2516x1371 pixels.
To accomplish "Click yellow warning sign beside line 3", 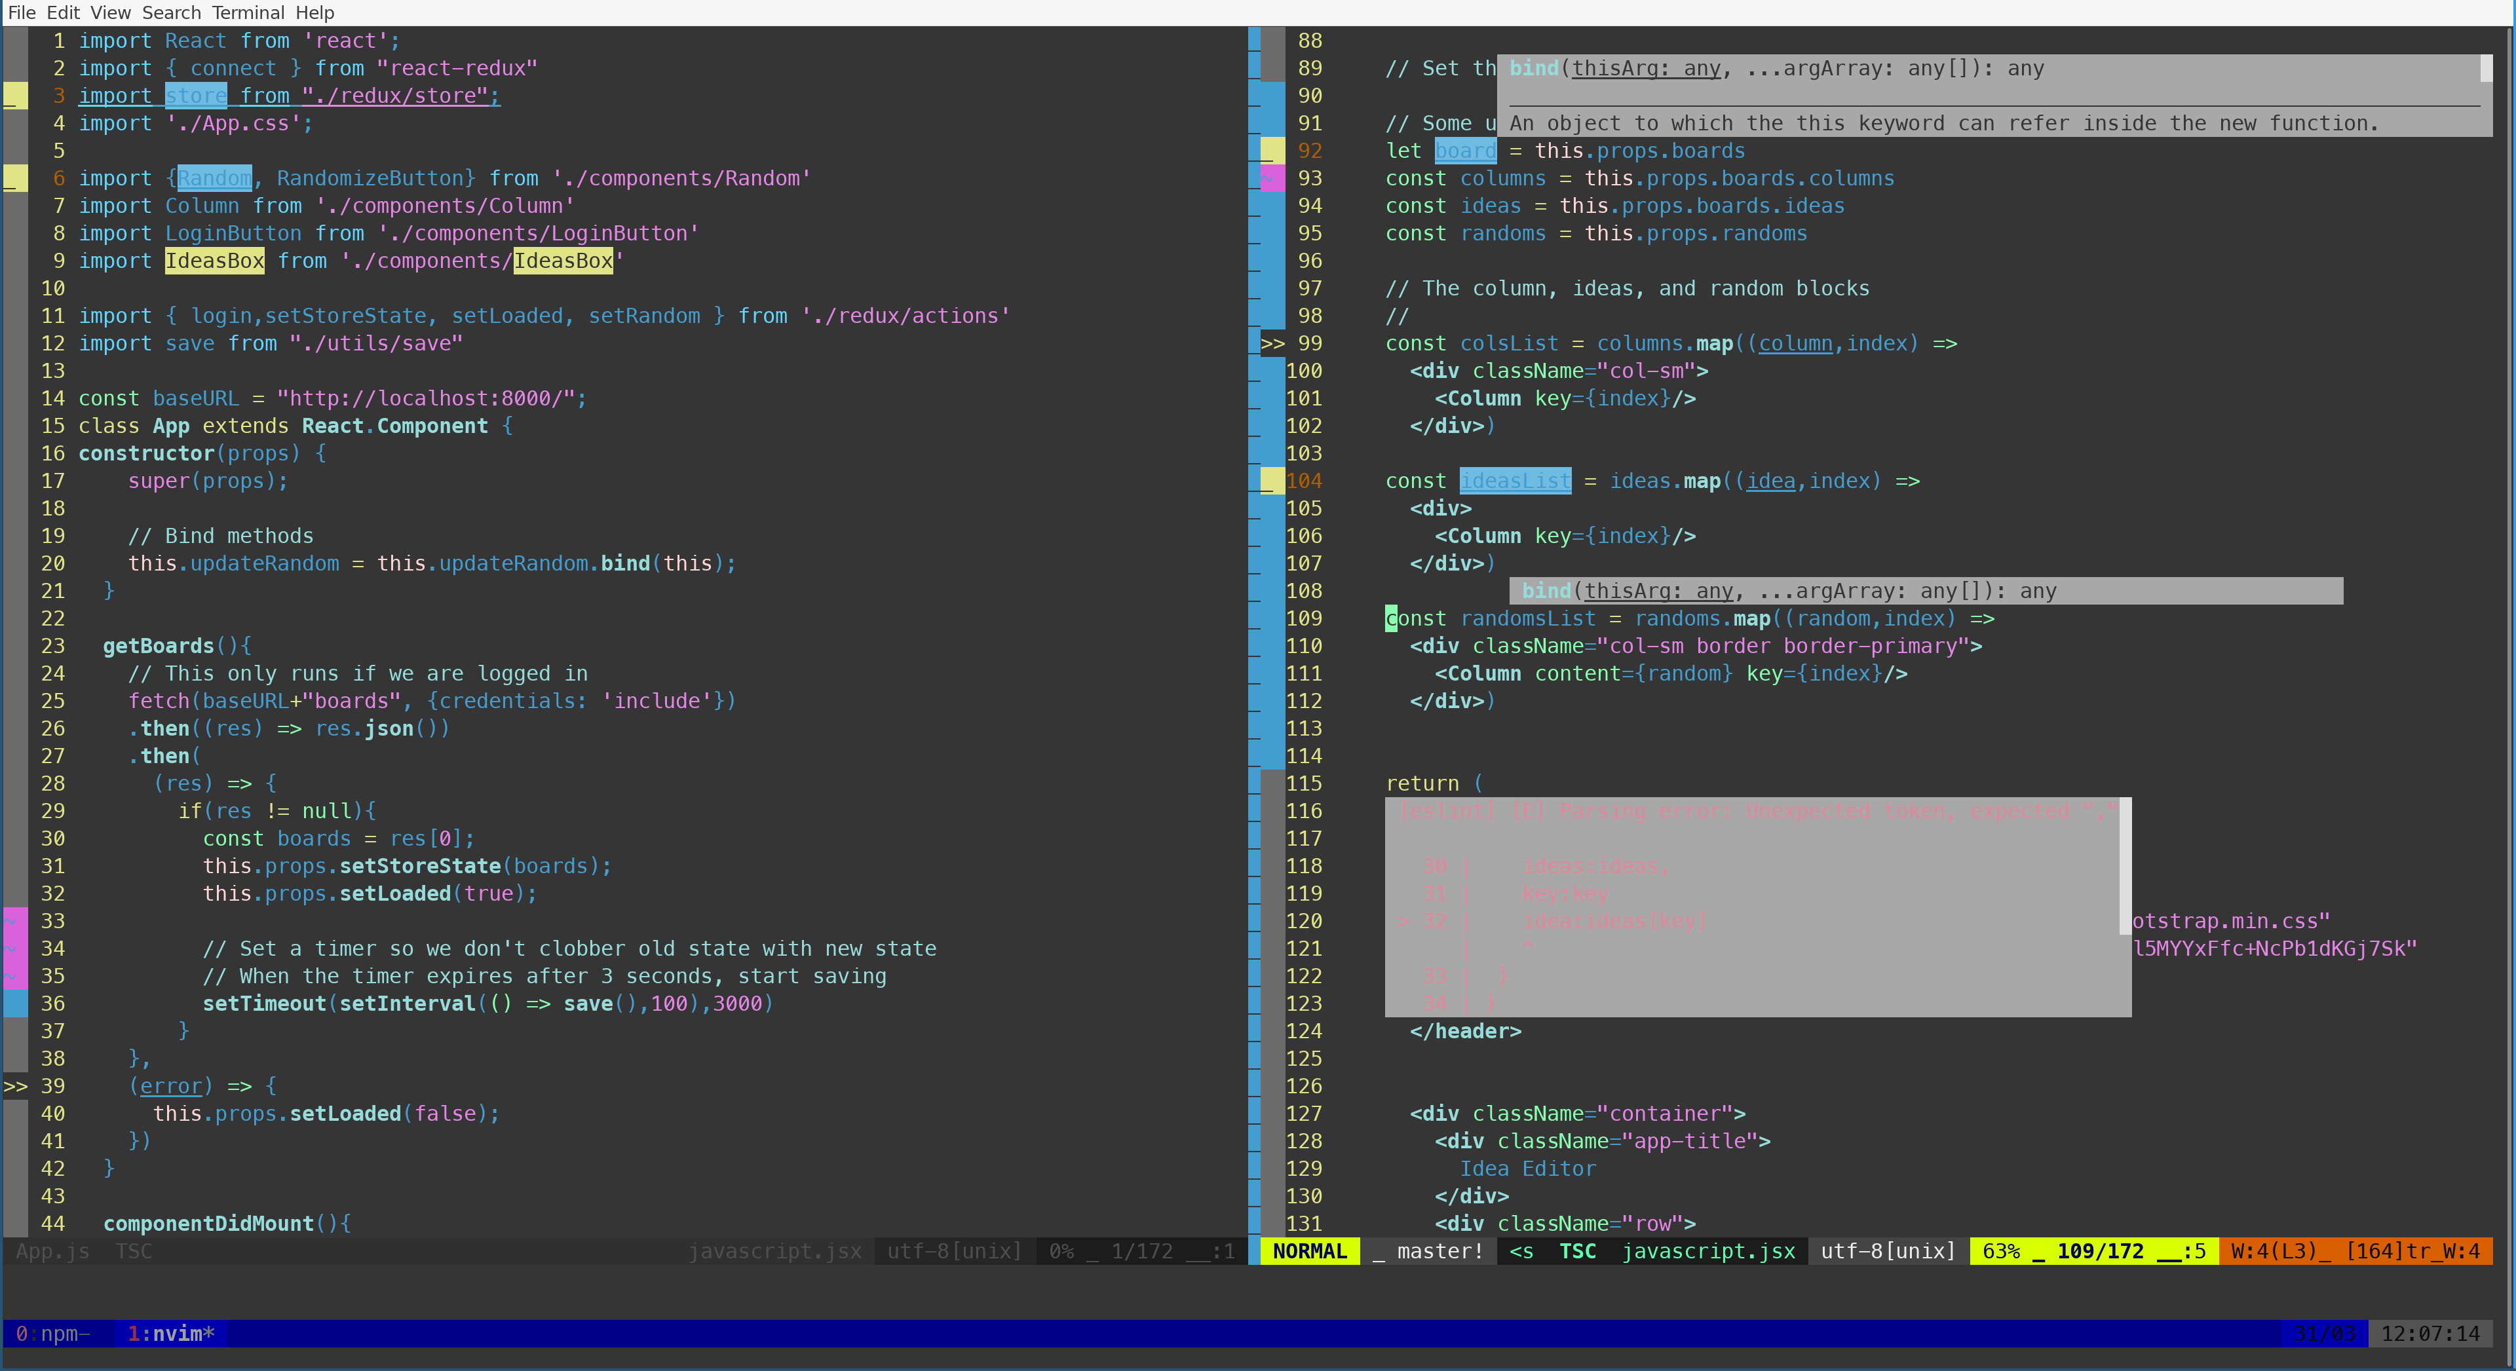I will 16,96.
